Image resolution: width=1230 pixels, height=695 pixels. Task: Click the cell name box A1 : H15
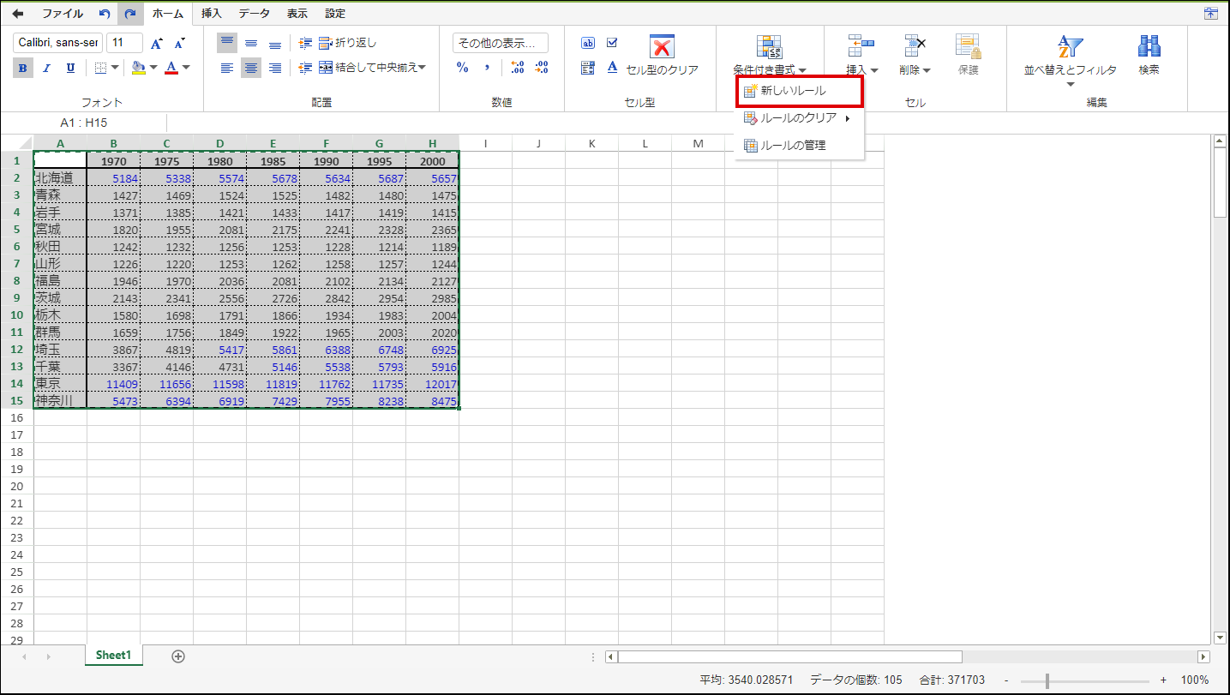click(x=84, y=123)
